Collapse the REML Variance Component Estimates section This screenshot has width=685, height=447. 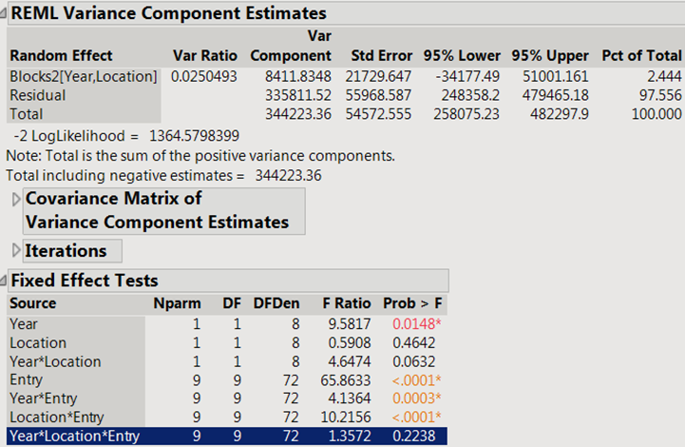pyautogui.click(x=6, y=14)
